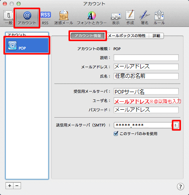Click the 受信用メールサーバ input field
The width and height of the screenshot is (189, 195).
tap(146, 92)
